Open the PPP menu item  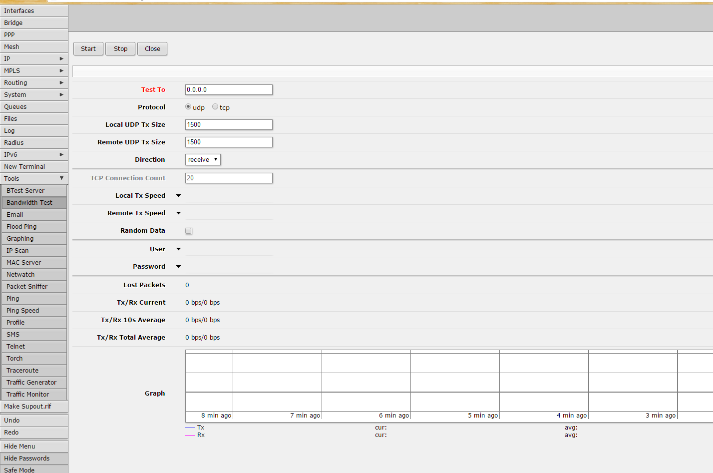tap(34, 35)
